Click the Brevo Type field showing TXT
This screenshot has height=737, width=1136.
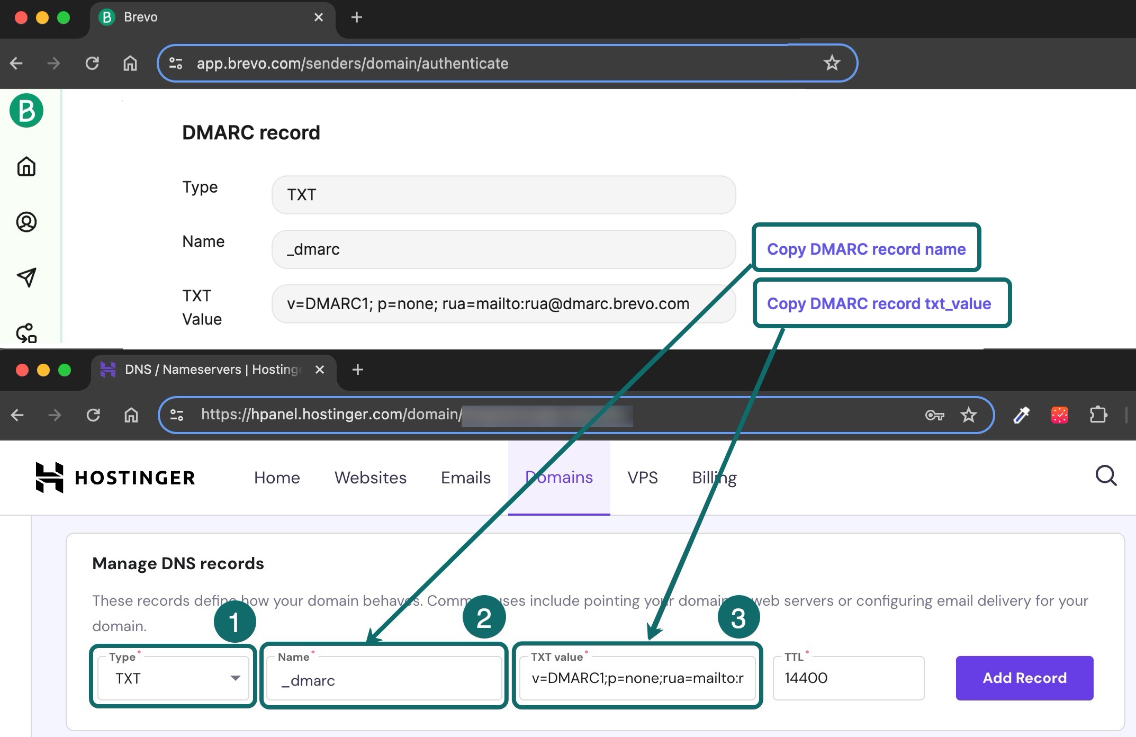pyautogui.click(x=503, y=195)
